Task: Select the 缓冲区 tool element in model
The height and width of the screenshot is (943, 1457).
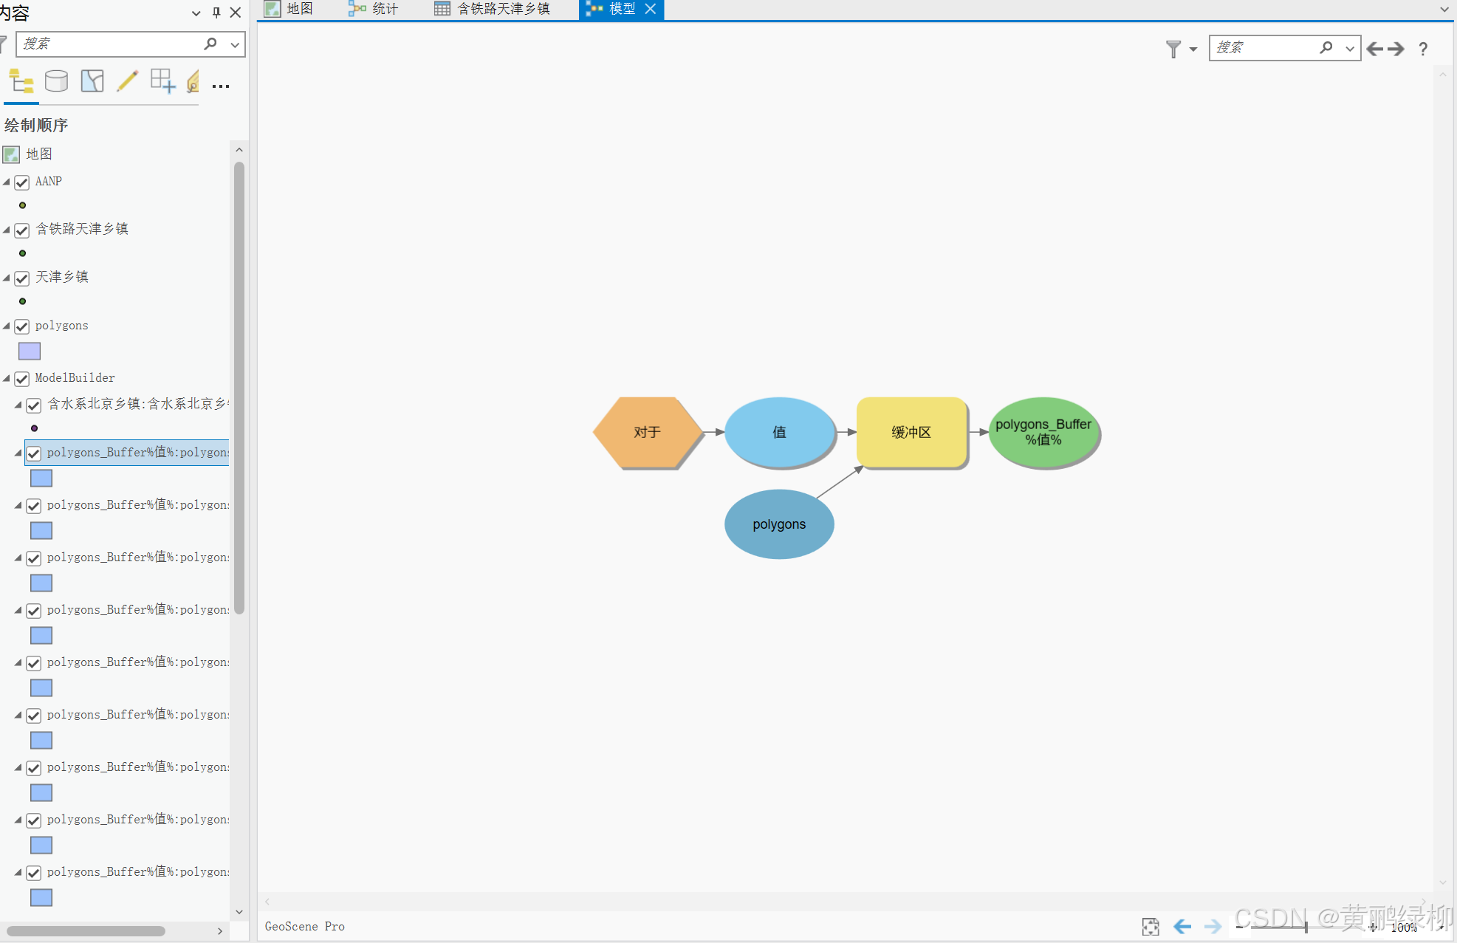Action: 911,432
